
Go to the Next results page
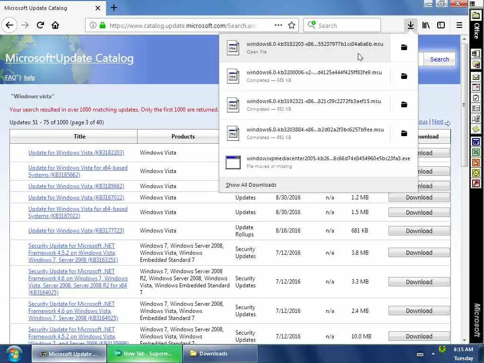pyautogui.click(x=437, y=121)
